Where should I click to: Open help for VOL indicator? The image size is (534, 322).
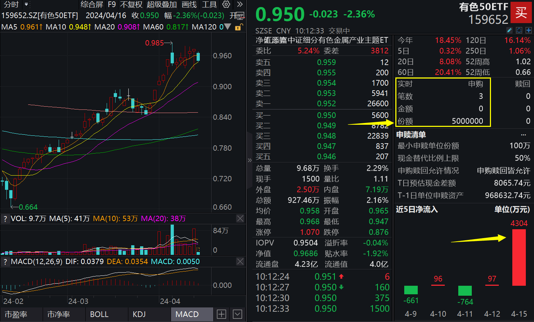[x=5, y=219]
